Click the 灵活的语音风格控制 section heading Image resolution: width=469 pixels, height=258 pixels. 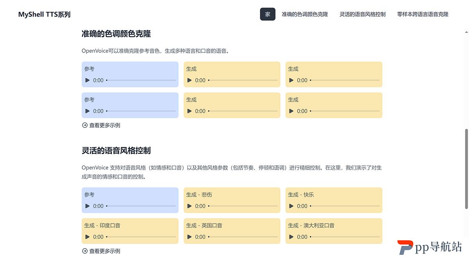(116, 150)
